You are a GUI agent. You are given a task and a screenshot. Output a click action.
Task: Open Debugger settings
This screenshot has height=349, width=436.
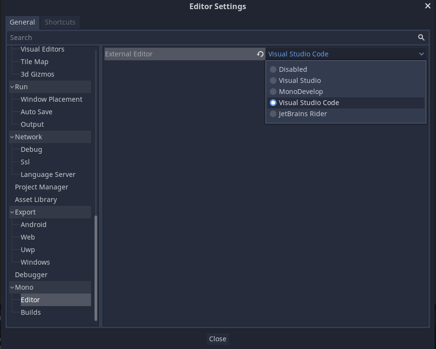tap(31, 275)
